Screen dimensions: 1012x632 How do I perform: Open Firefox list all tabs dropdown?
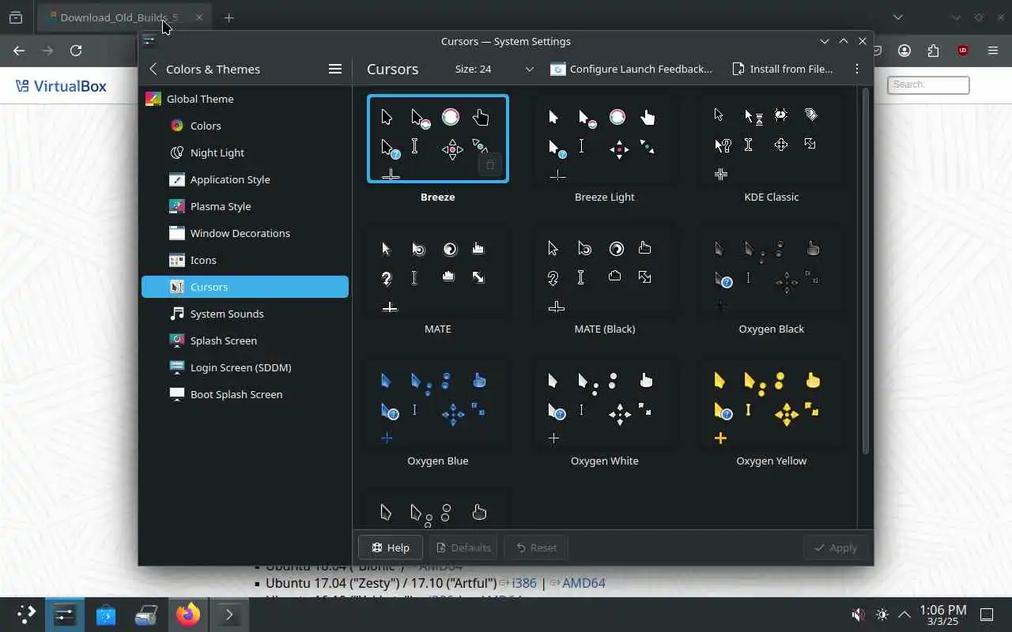898,17
